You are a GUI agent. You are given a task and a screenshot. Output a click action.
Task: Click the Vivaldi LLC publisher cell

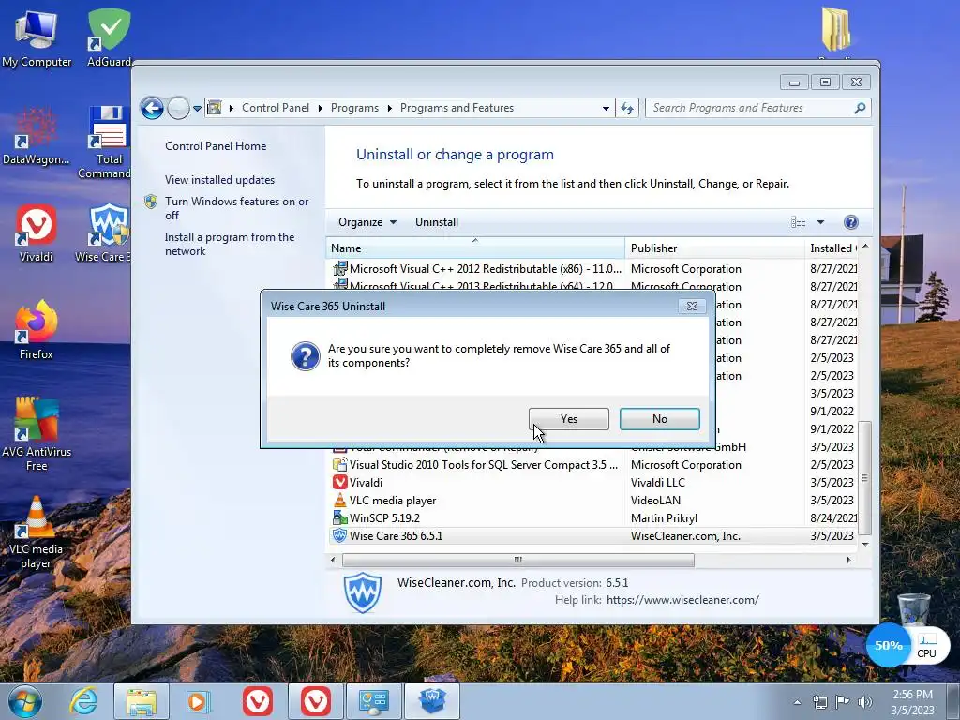pyautogui.click(x=657, y=483)
